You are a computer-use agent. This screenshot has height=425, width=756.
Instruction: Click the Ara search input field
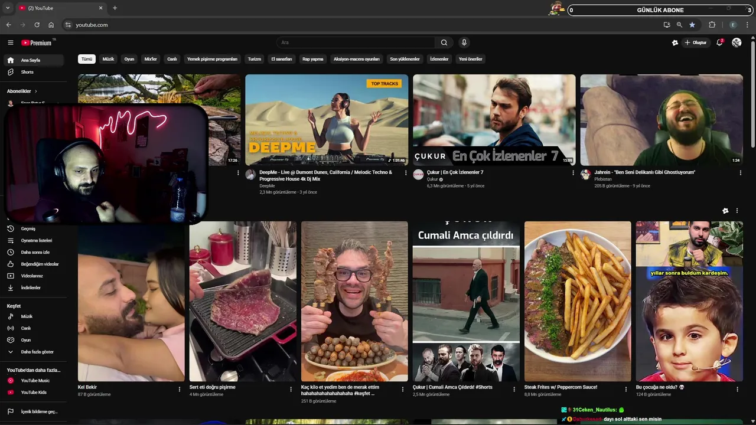[x=356, y=42]
